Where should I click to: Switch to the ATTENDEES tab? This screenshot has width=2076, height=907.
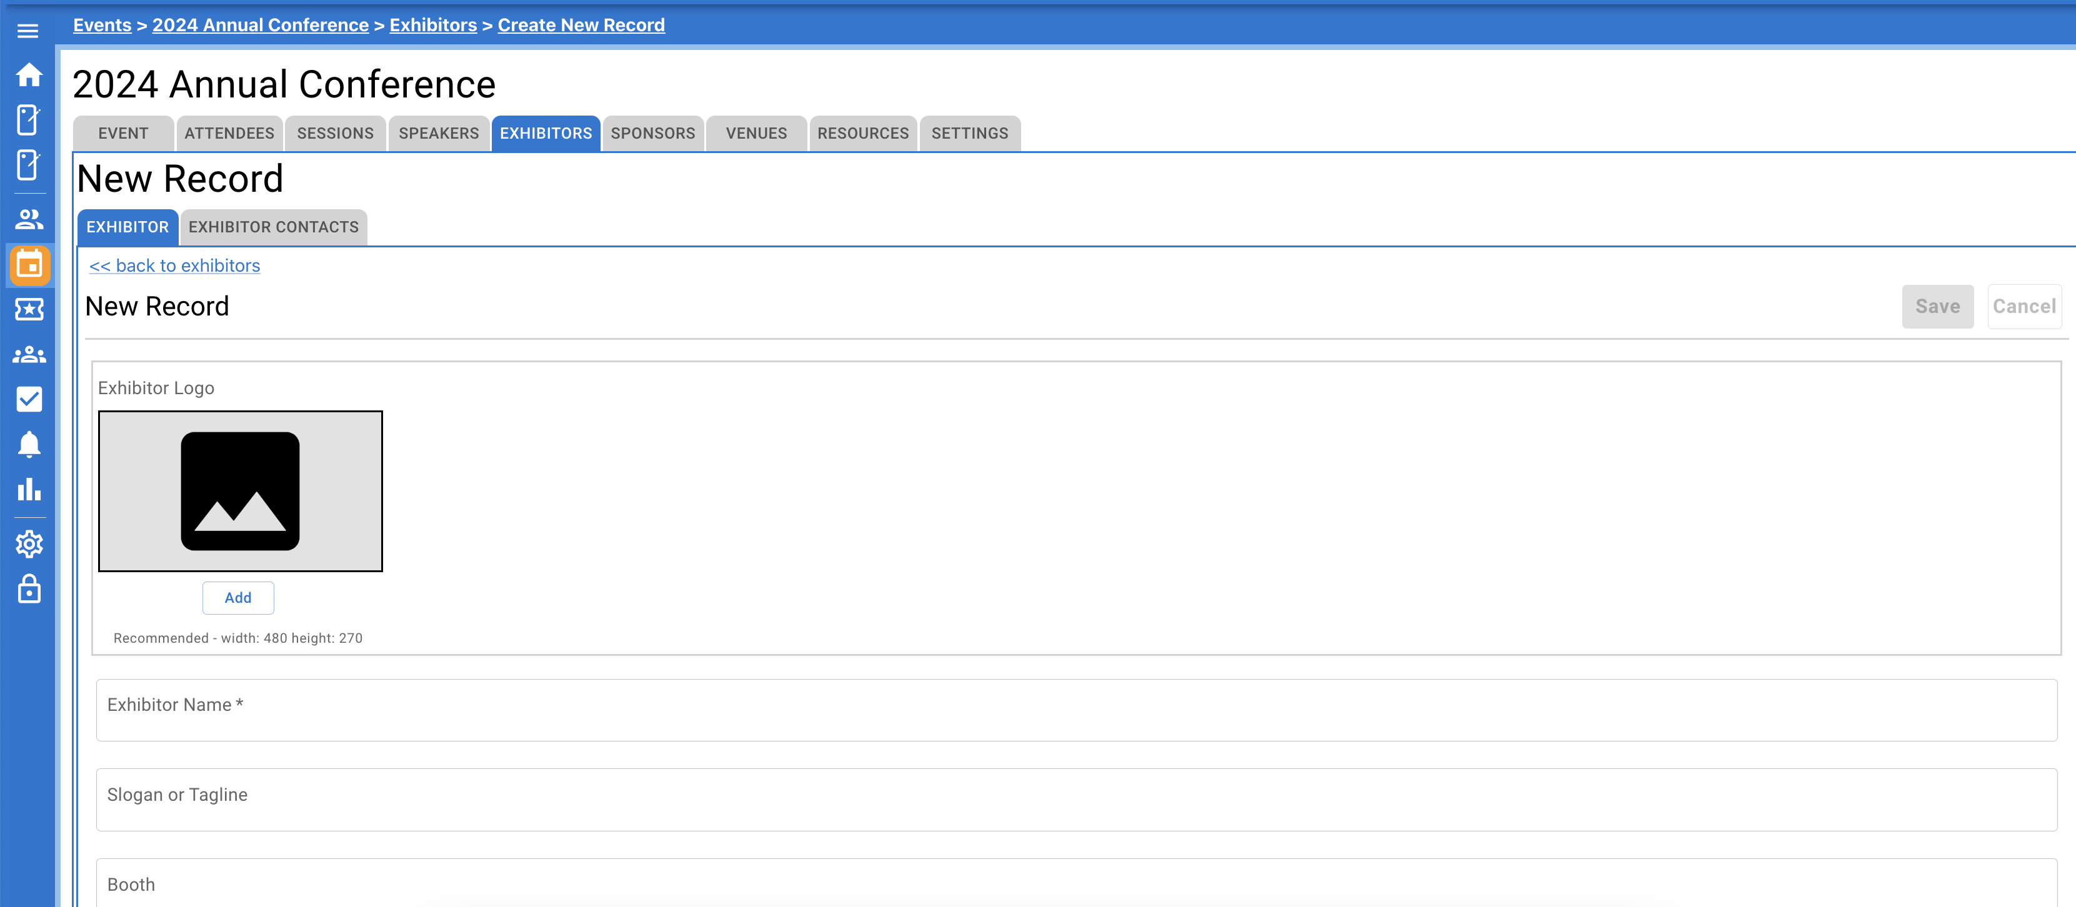click(229, 133)
